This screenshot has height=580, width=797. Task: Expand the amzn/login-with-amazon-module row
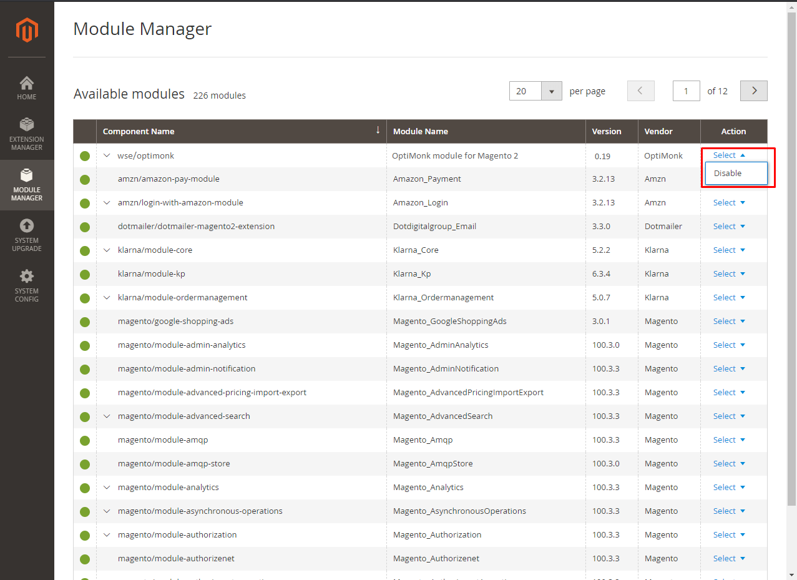[107, 203]
